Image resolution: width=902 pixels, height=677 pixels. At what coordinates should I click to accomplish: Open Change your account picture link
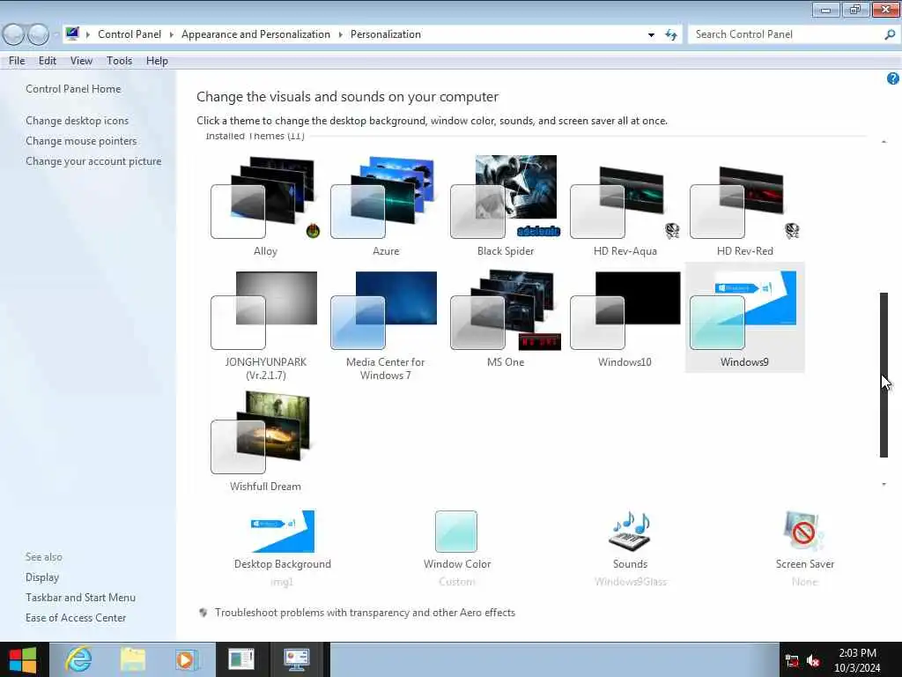coord(93,161)
